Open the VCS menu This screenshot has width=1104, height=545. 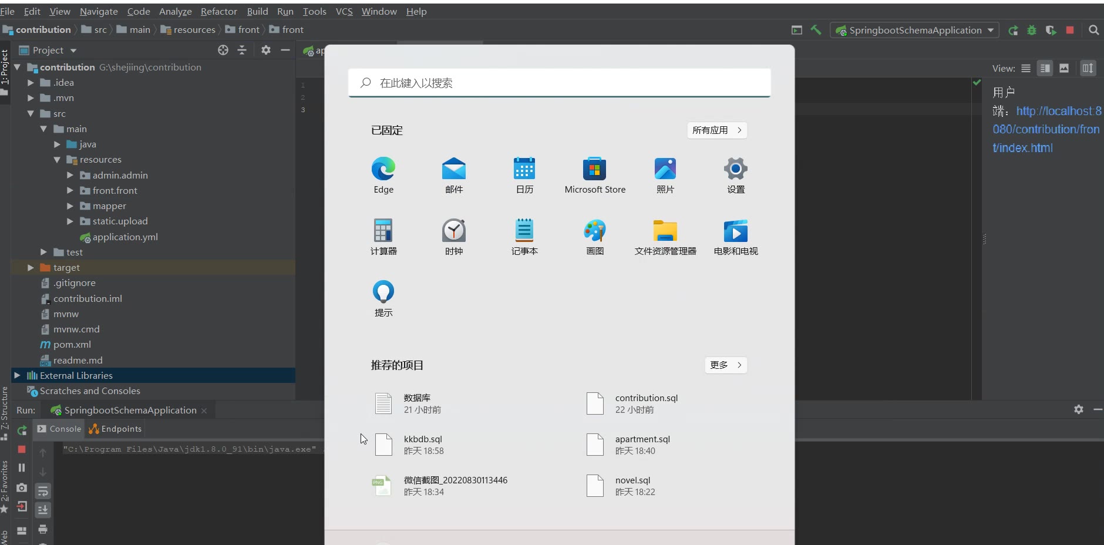coord(344,11)
